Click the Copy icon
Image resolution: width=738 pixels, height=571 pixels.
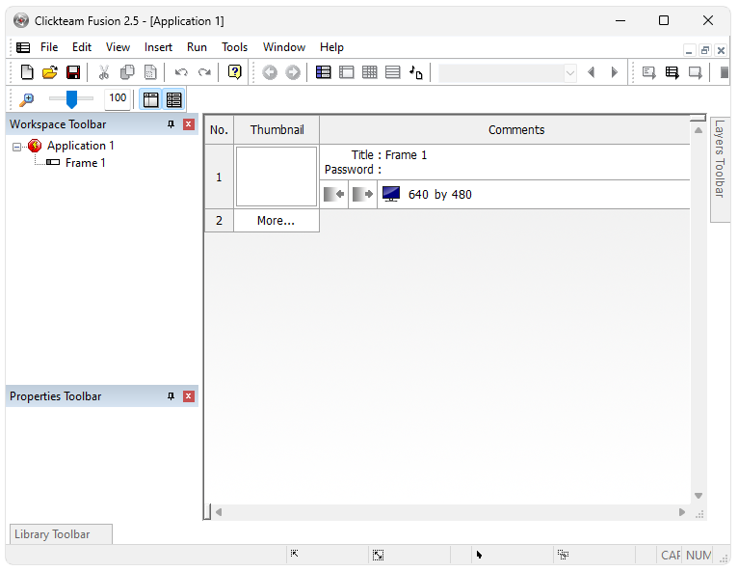[x=127, y=72]
